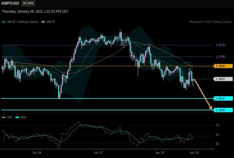Click the Jan 28 date axis label

coord(160,152)
